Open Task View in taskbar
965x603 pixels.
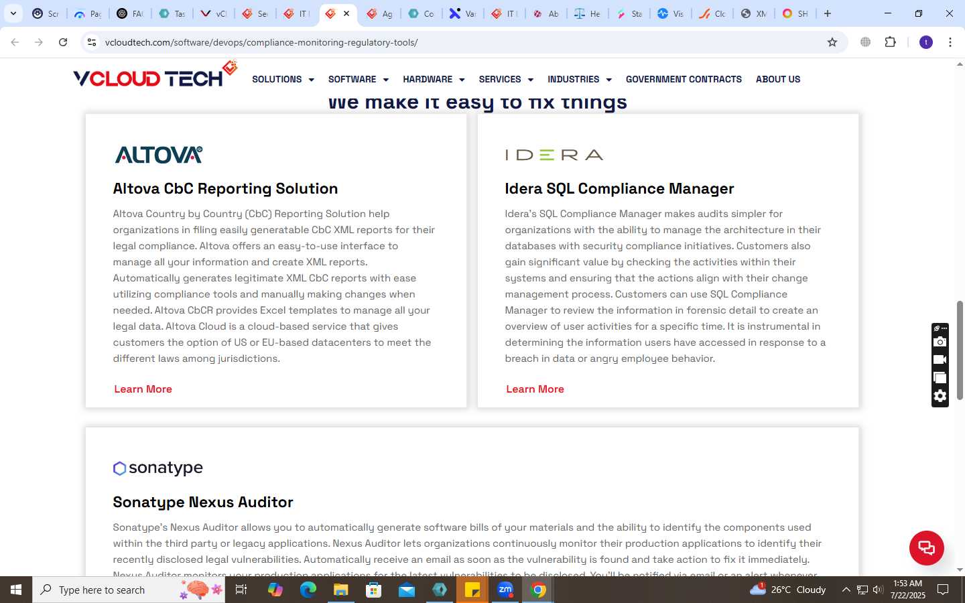point(241,590)
